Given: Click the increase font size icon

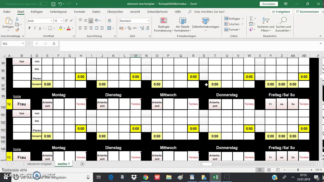Looking at the screenshot, I should pyautogui.click(x=66, y=21).
